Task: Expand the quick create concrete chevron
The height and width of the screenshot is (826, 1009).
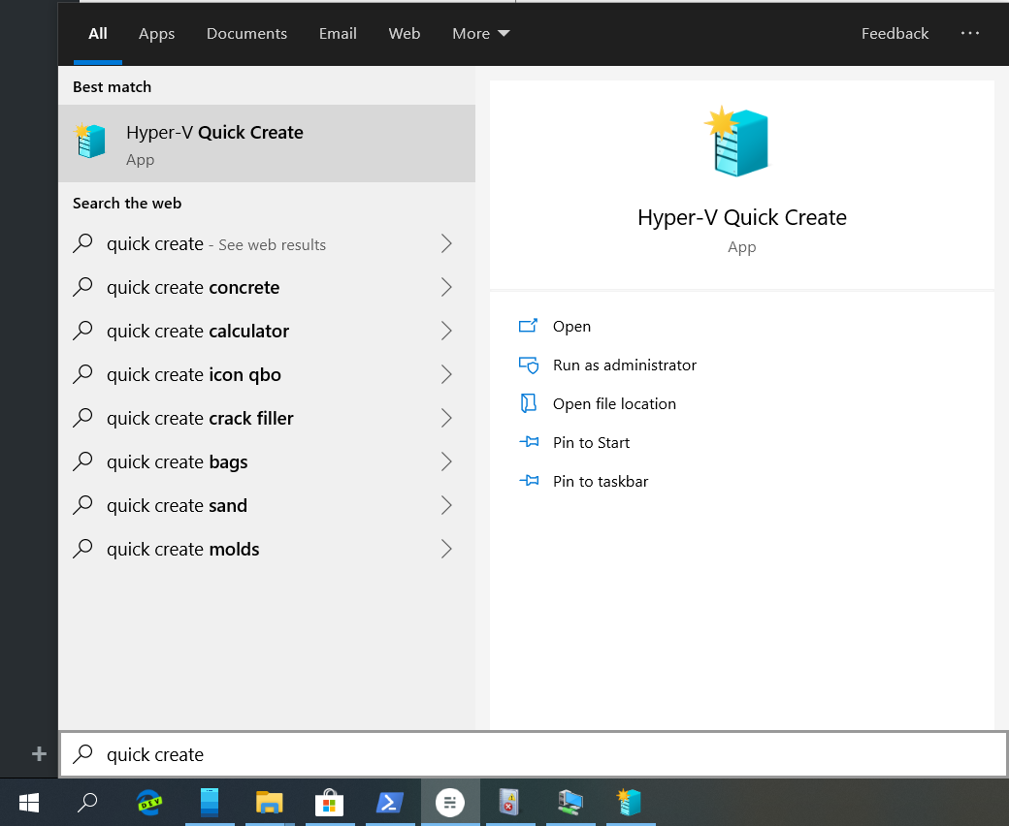Action: 446,287
